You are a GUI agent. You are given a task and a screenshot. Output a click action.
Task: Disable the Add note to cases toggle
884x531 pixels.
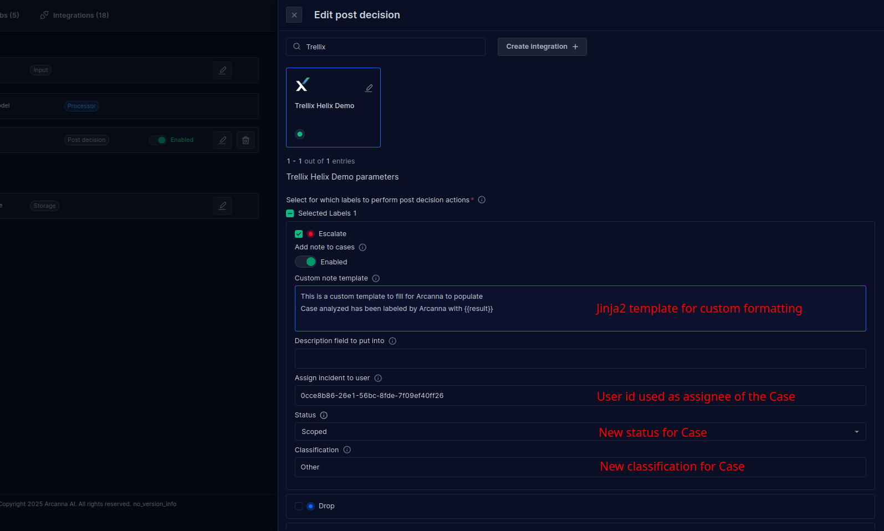point(305,262)
